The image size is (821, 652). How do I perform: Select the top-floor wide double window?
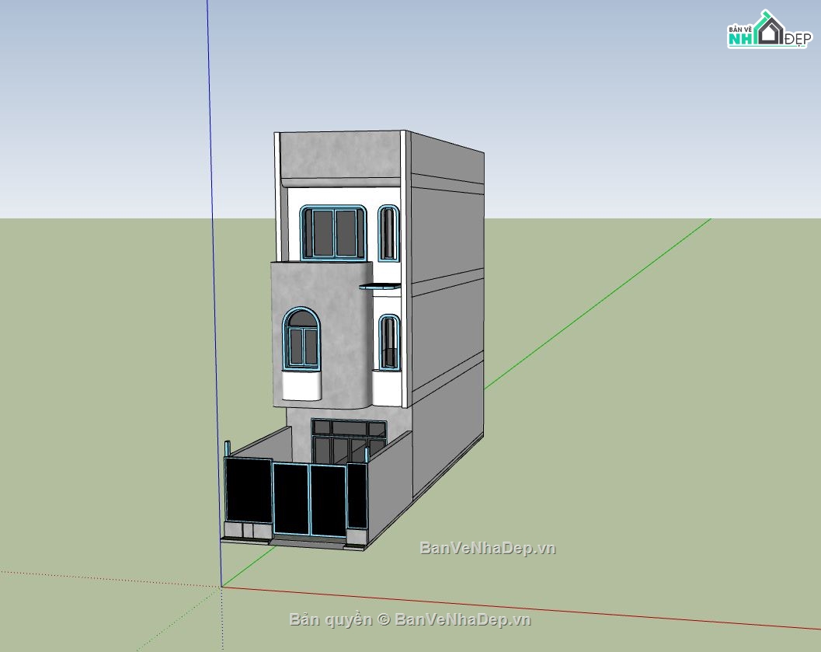(333, 232)
